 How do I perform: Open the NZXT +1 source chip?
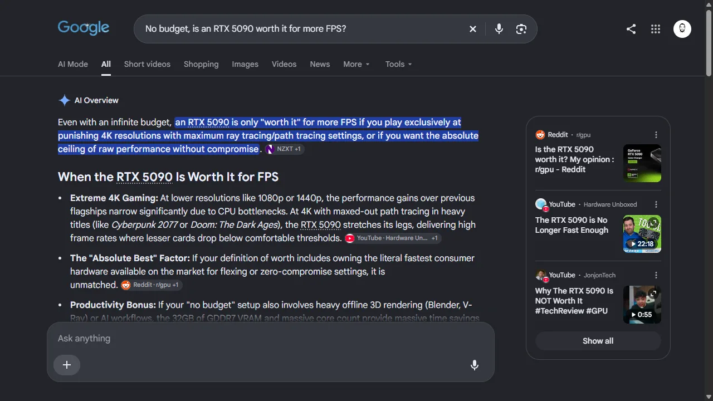pyautogui.click(x=285, y=149)
